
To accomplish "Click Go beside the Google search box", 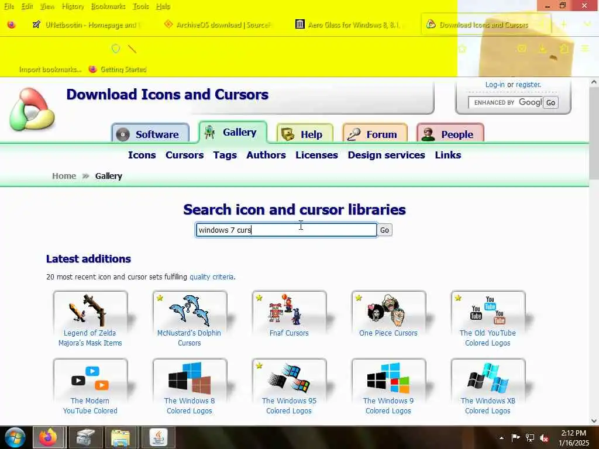I will point(550,103).
